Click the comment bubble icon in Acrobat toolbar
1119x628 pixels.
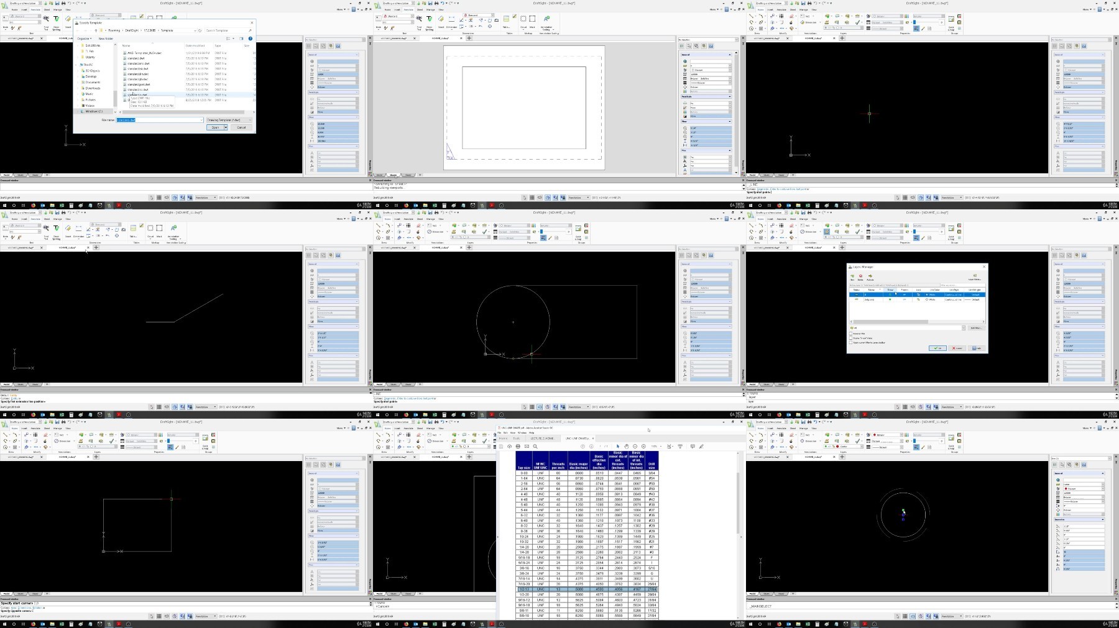693,446
